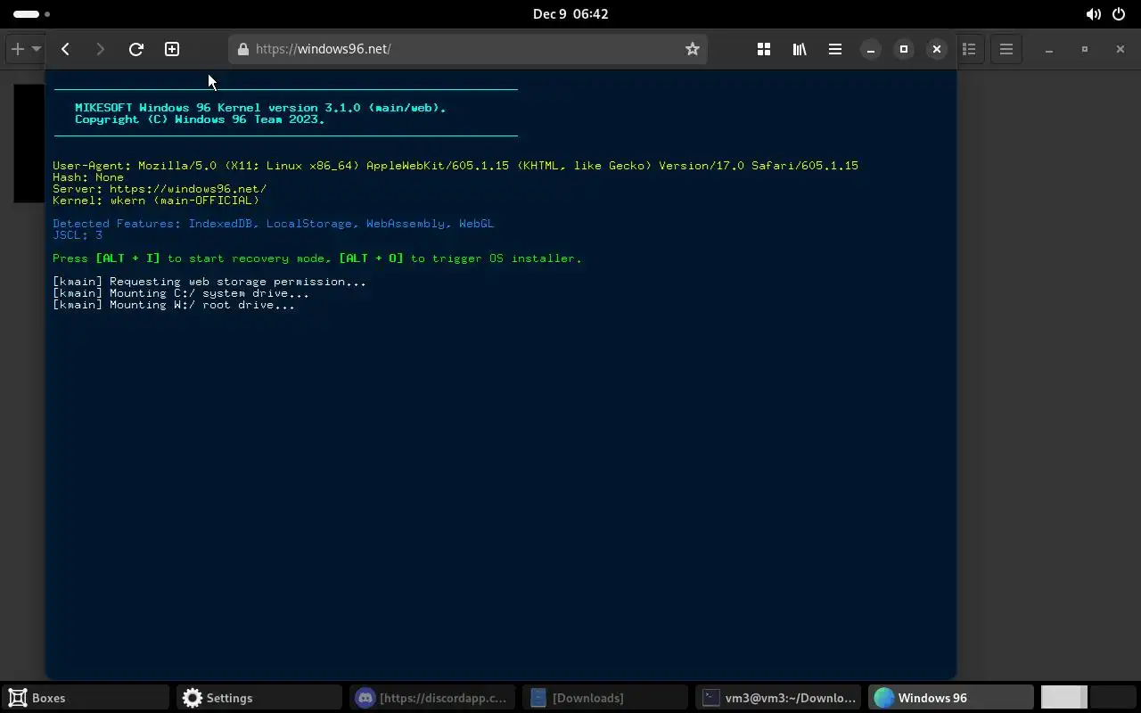Image resolution: width=1141 pixels, height=713 pixels.
Task: Click the windows96.net address bar
Action: (x=468, y=49)
